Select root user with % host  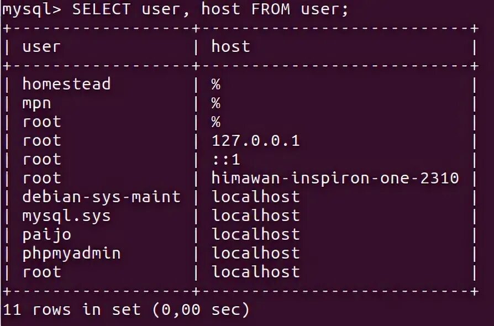click(x=41, y=122)
